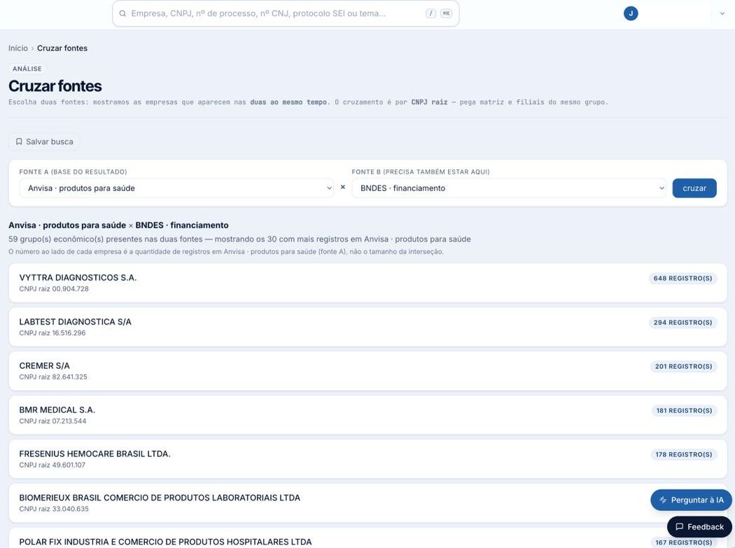Click CNPJ raiz 82.641.325 text

tap(53, 377)
